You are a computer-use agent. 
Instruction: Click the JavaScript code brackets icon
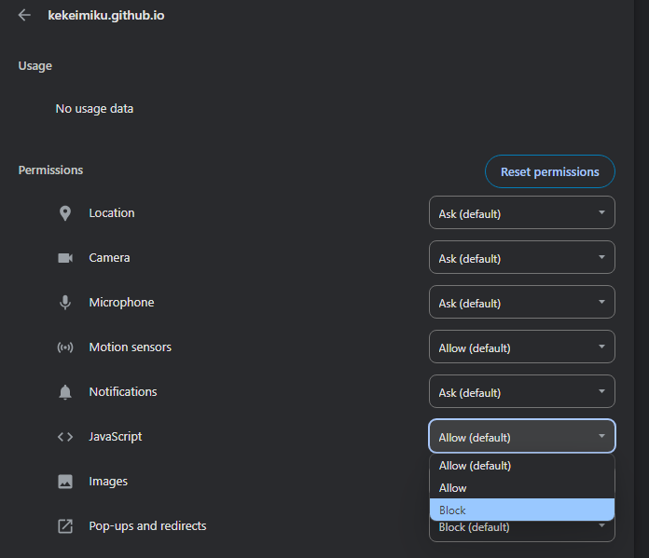tap(65, 437)
